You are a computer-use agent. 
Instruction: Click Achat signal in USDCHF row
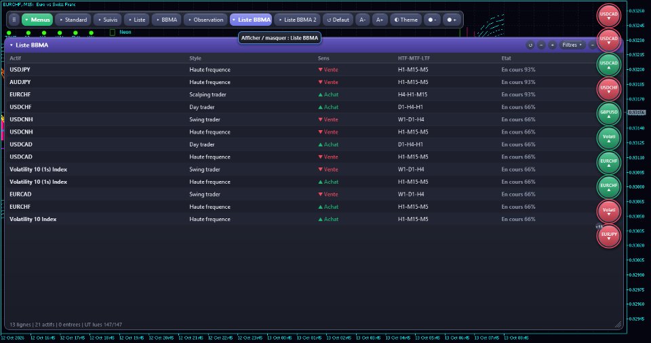(328, 106)
